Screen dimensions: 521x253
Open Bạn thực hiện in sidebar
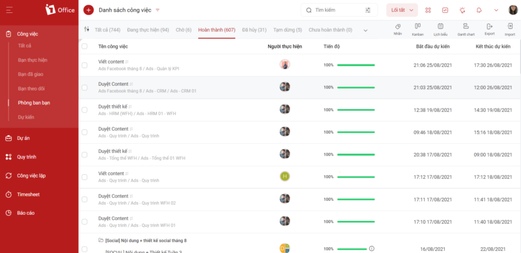tap(33, 60)
